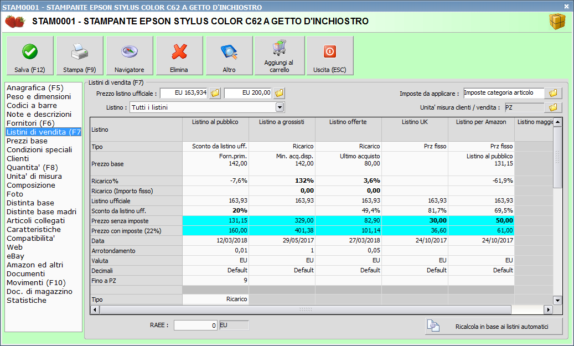Screen dimensions: 574x346
Task: Click the 131,15 price without tax cell
Action: point(215,220)
